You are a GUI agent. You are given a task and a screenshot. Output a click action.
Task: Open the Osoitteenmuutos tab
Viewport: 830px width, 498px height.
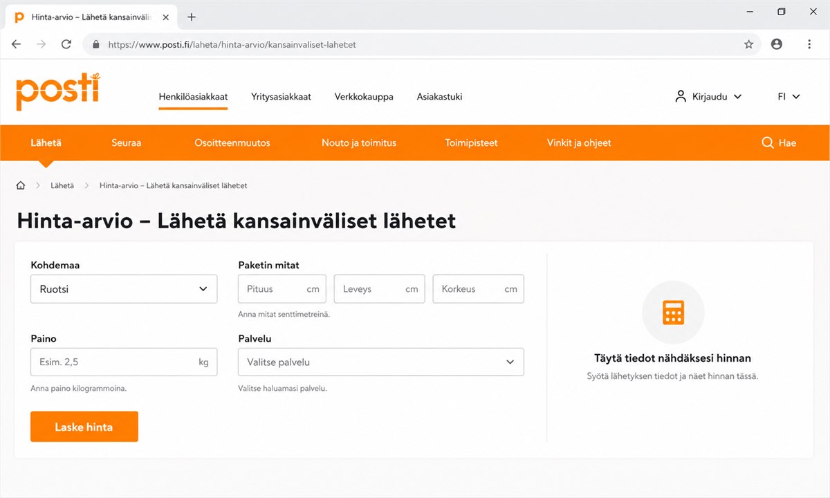point(232,142)
